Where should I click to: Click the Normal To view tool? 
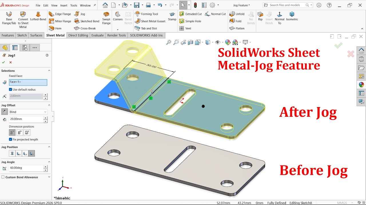(x=279, y=18)
